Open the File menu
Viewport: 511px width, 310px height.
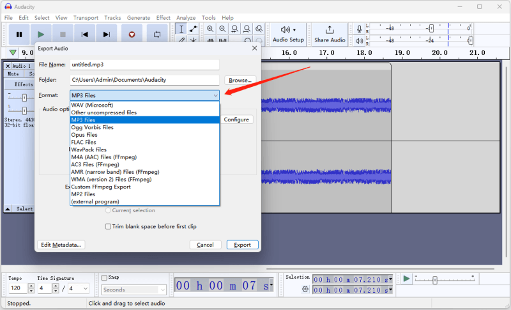pyautogui.click(x=8, y=18)
